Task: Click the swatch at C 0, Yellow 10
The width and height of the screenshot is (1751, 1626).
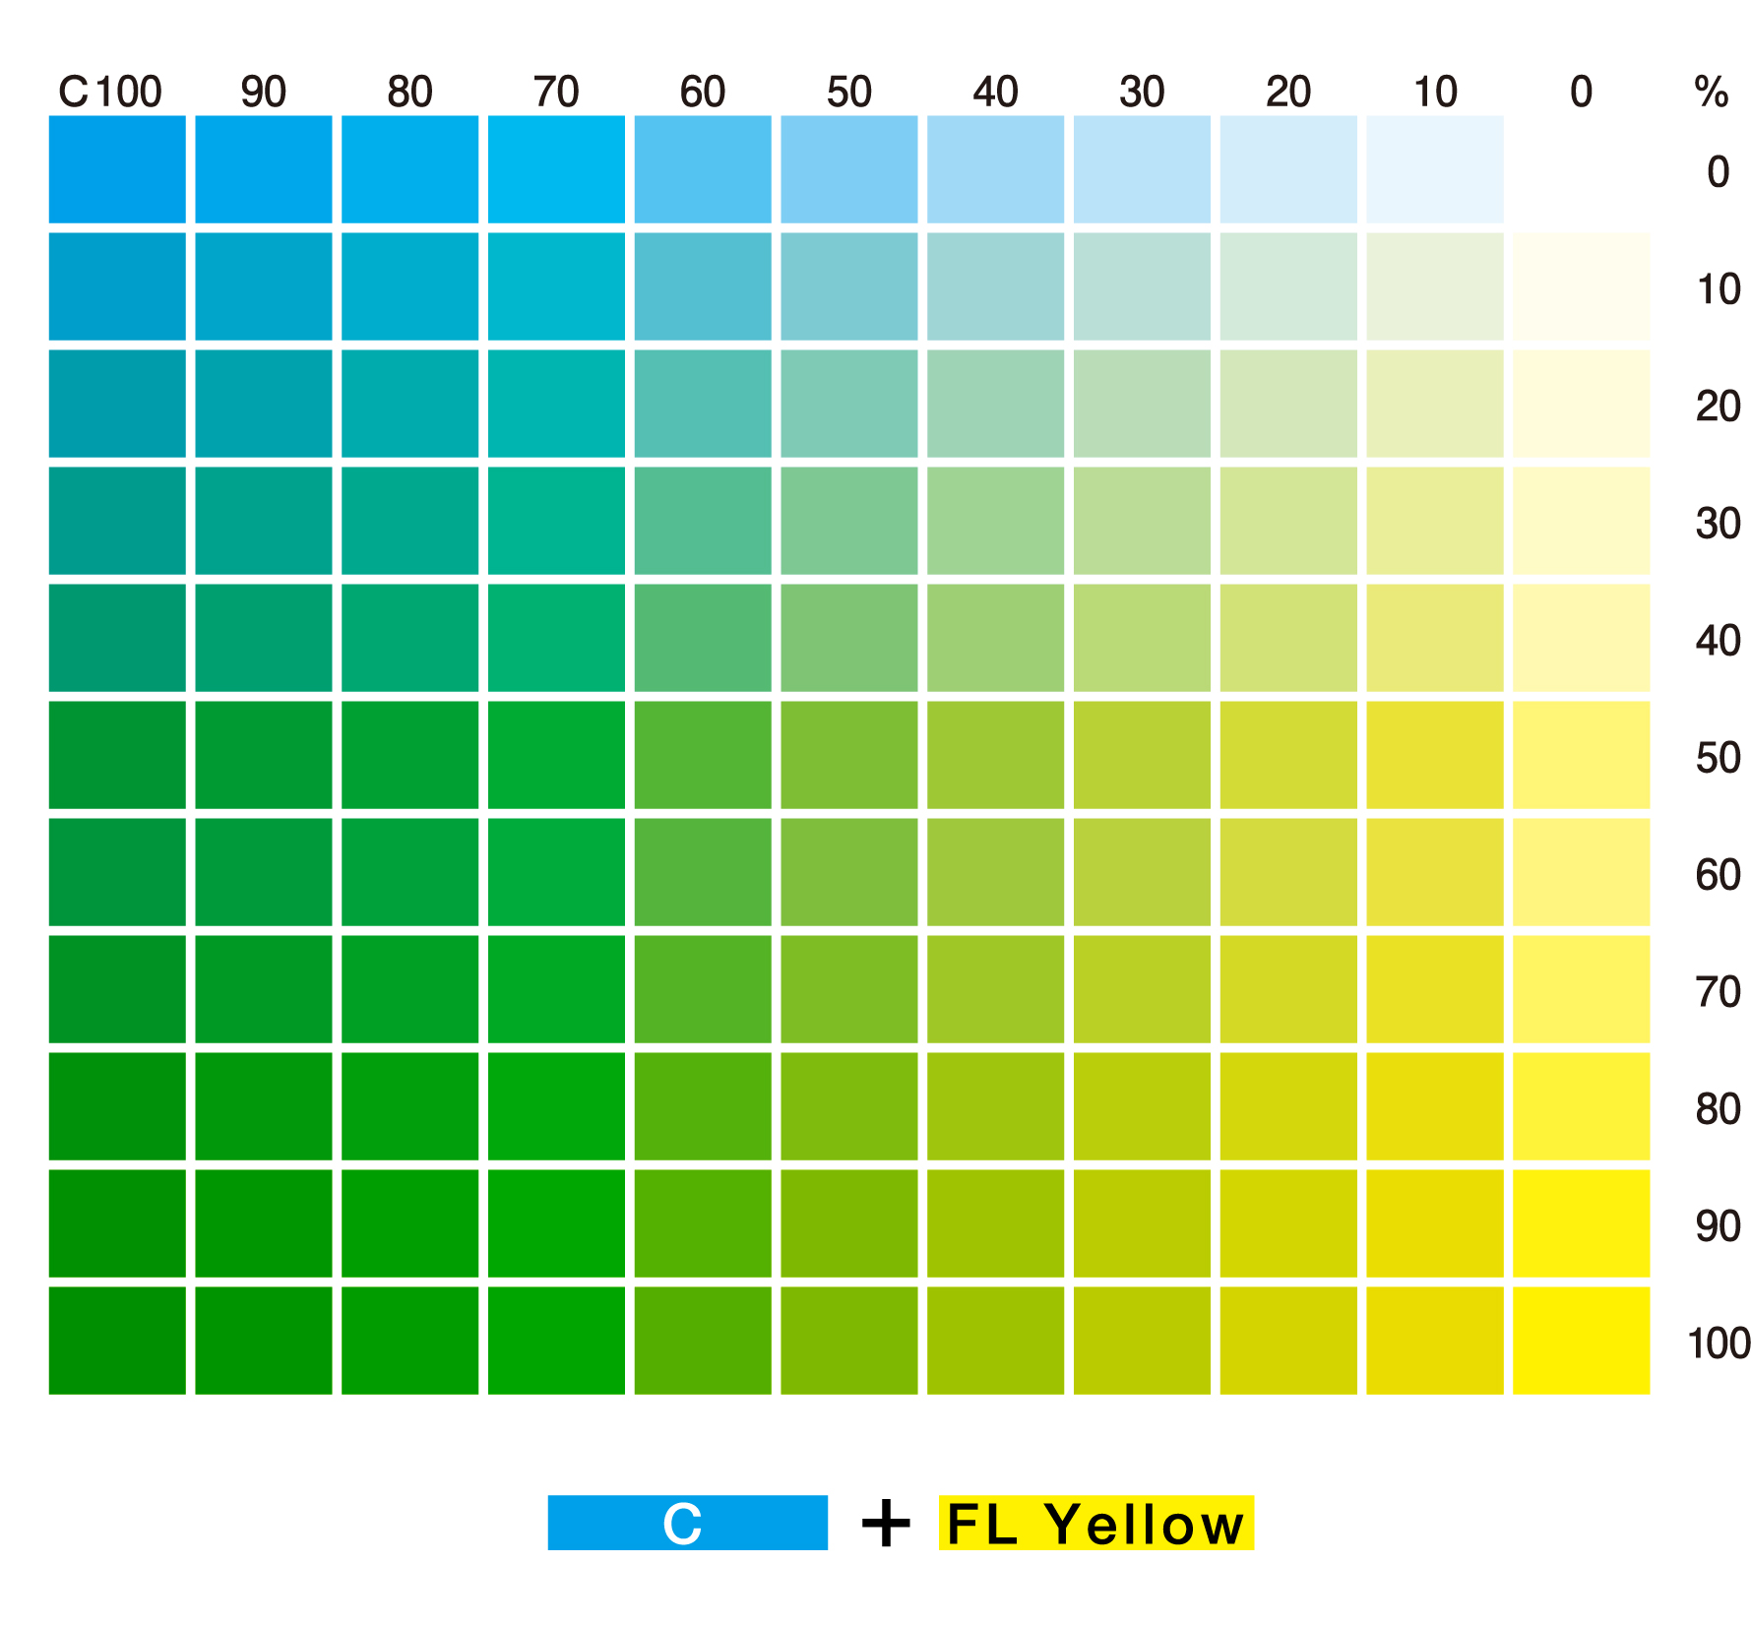Action: tap(1581, 286)
